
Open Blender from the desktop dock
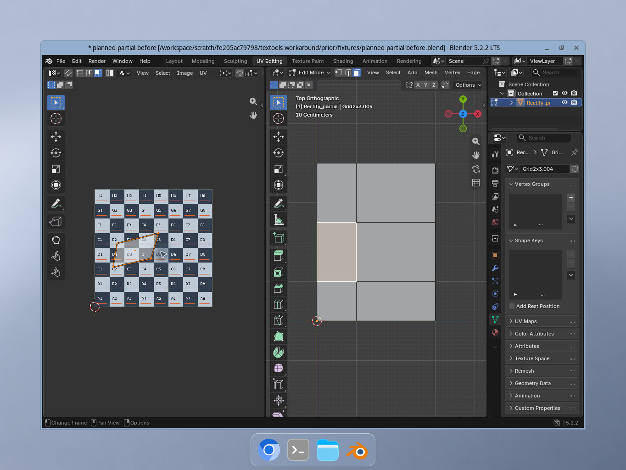pyautogui.click(x=357, y=450)
